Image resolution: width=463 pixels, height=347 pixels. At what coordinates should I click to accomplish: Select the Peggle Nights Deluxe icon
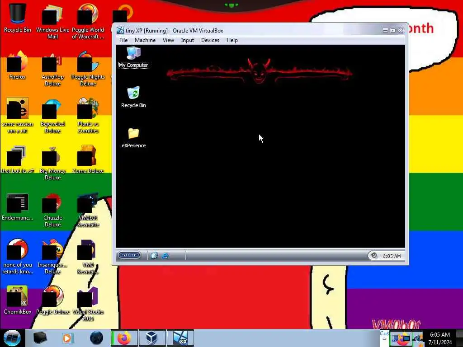click(x=88, y=69)
